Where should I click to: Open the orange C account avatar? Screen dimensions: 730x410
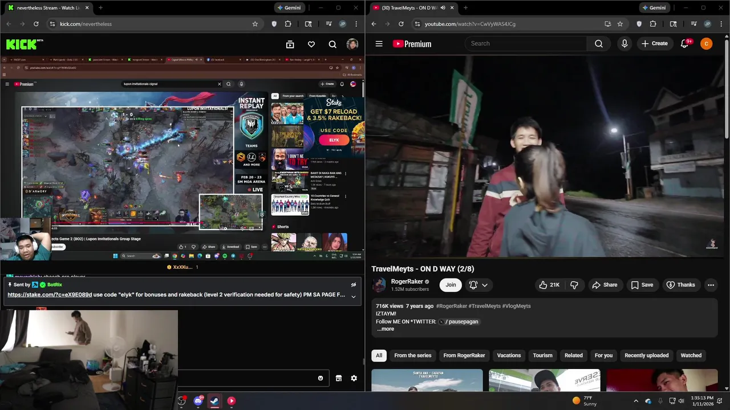tap(706, 44)
